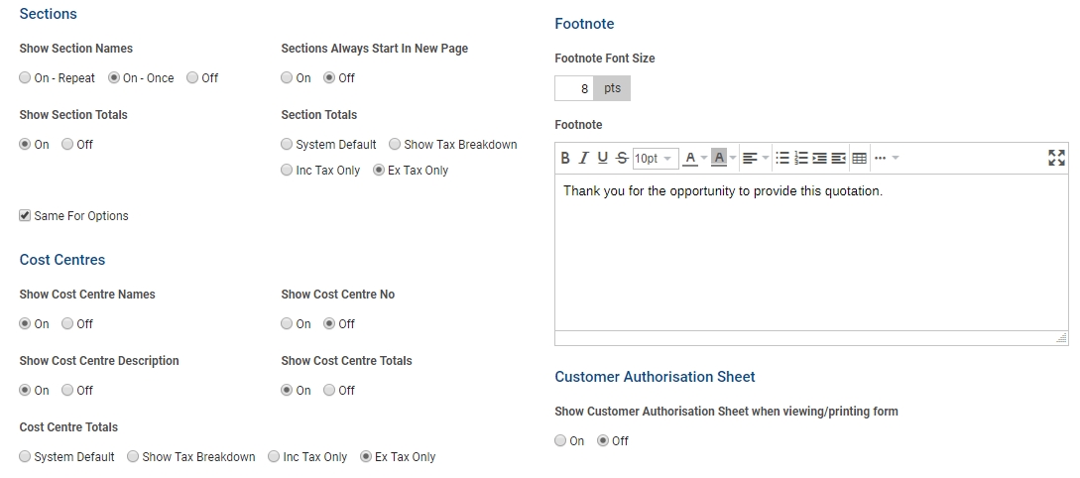Apply the text background highlight color
Image resolution: width=1080 pixels, height=478 pixels.
click(719, 159)
